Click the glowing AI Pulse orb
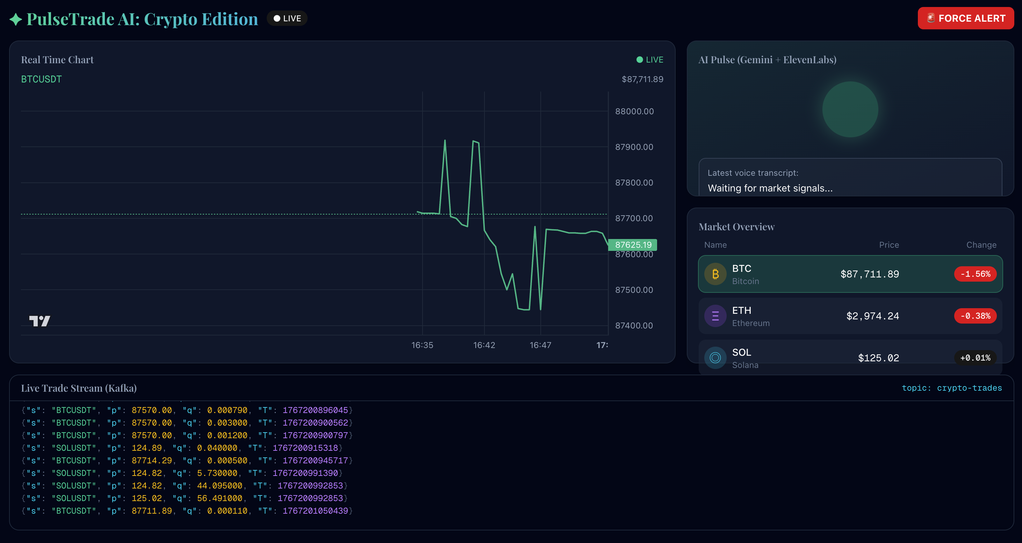Screen dimensions: 1022x543 [x=850, y=109]
